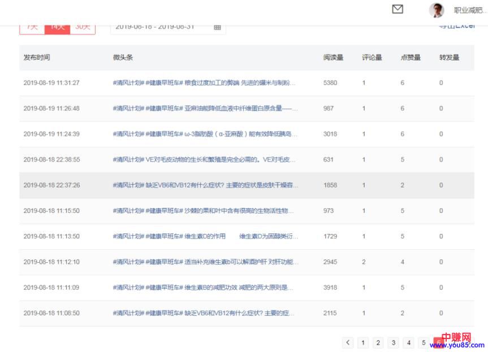The height and width of the screenshot is (352, 488).
Task: Click the user profile avatar
Action: tap(436, 10)
